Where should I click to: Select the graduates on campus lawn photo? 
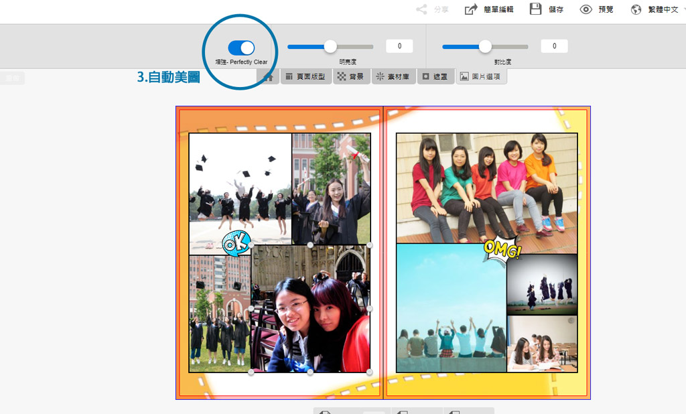[220, 314]
